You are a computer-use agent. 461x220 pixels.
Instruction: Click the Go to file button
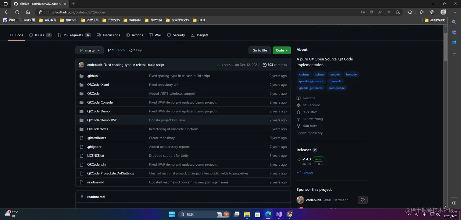tap(259, 50)
